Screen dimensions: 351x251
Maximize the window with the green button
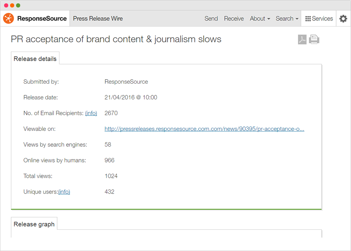pos(18,5)
